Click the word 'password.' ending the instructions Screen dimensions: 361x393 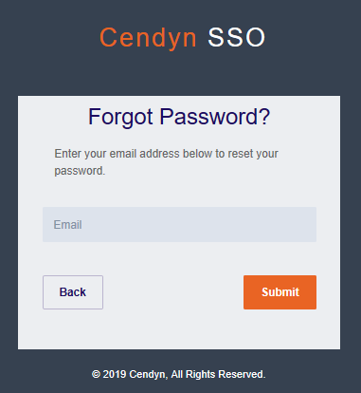click(80, 171)
